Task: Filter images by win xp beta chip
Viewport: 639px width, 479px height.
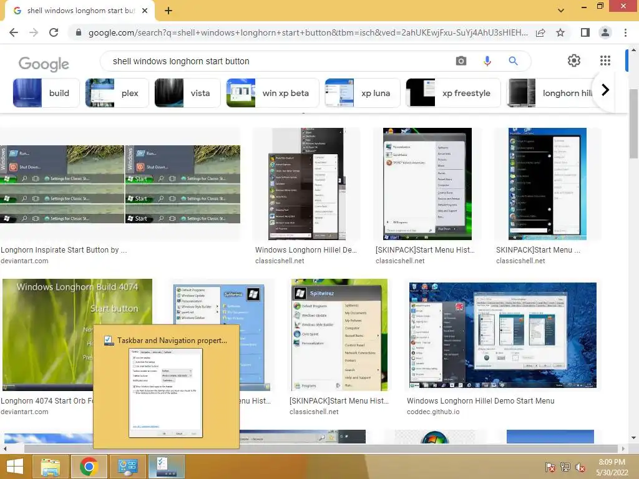Action: point(273,93)
